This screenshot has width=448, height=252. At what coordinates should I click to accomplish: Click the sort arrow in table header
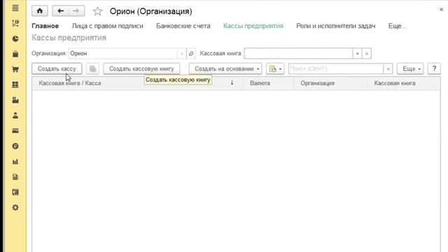[x=232, y=83]
